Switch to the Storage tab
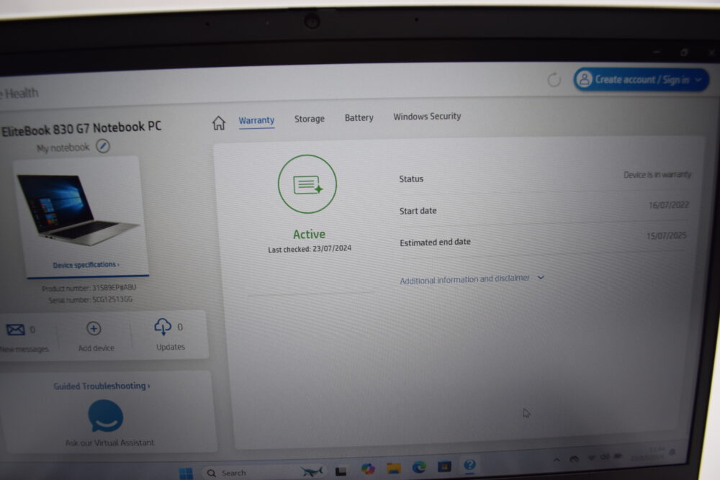The width and height of the screenshot is (720, 480). coord(309,119)
